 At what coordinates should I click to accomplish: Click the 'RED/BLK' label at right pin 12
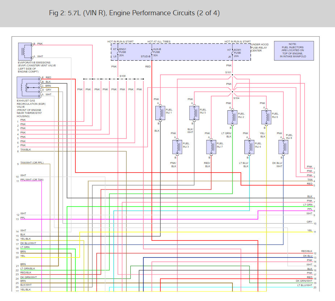point(307,251)
